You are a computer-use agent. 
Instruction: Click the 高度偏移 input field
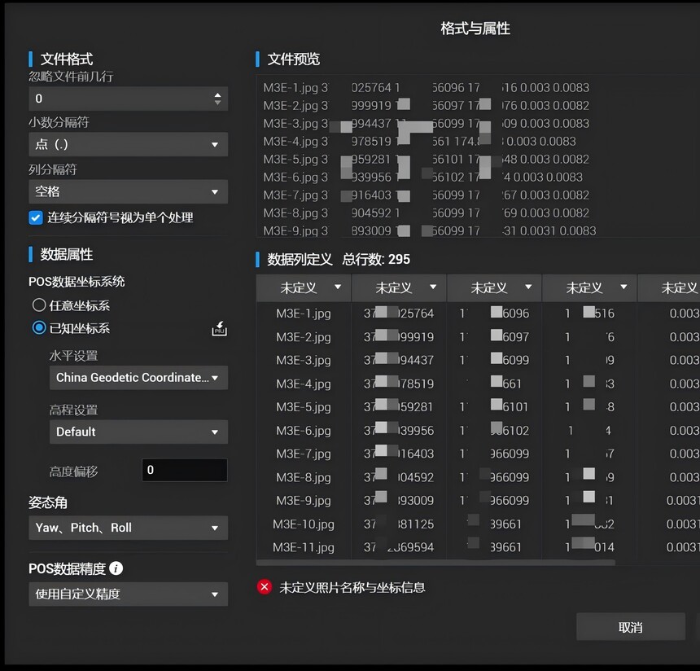[185, 470]
